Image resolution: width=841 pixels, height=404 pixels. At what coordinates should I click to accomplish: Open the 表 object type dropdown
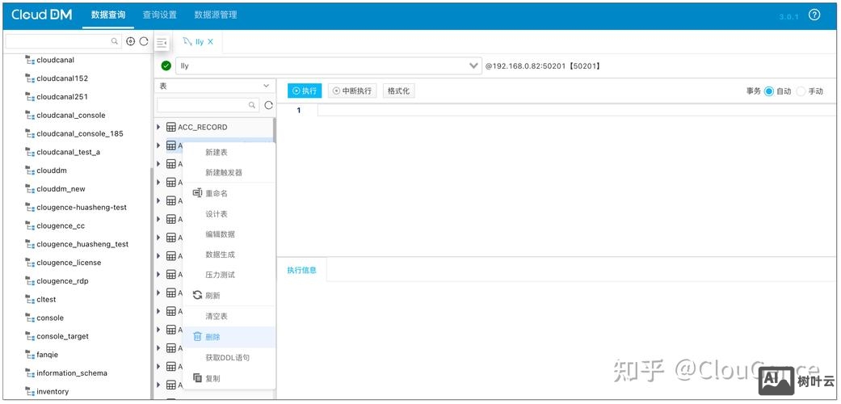(x=214, y=86)
